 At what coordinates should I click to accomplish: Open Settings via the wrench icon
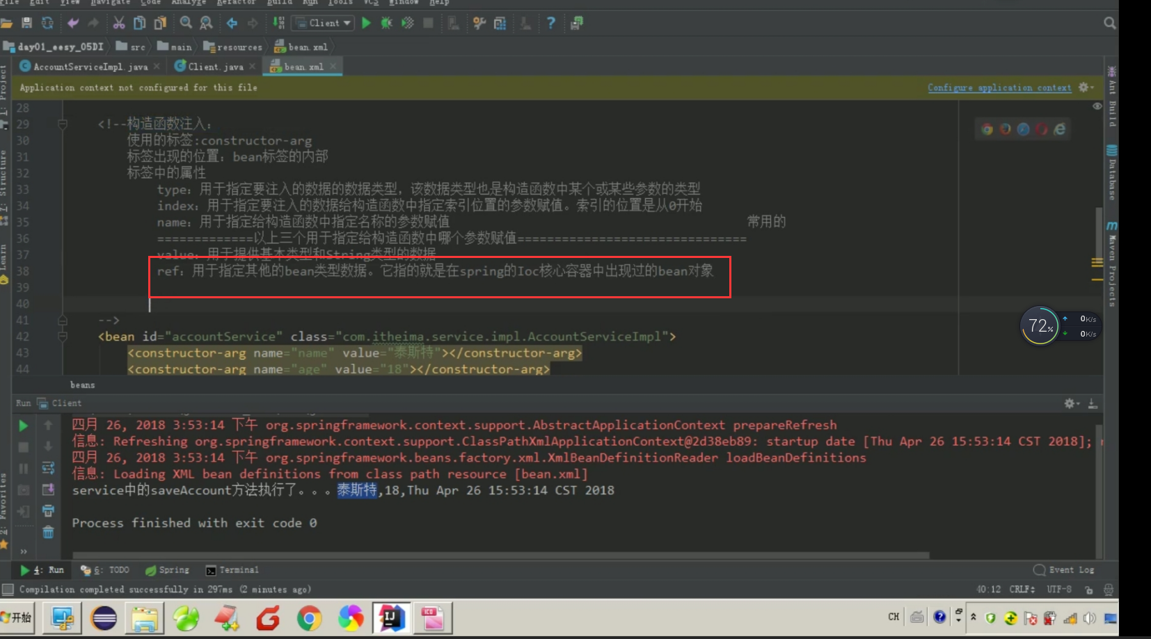[x=479, y=23]
